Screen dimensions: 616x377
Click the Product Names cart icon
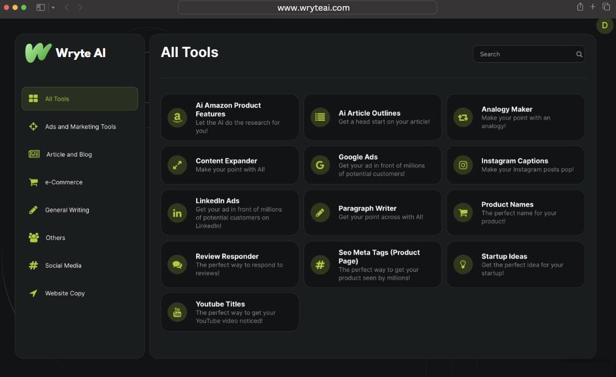463,213
